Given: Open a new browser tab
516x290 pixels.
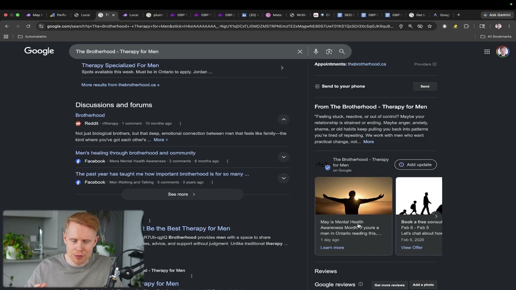Looking at the screenshot, I should pos(458,15).
